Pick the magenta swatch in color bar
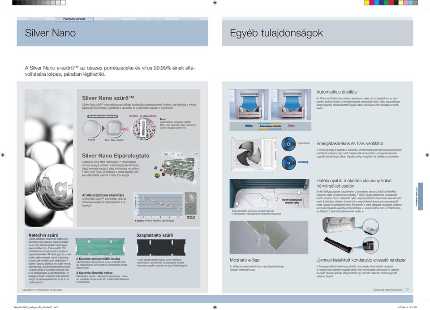This screenshot has width=430, height=310. click(372, 3)
